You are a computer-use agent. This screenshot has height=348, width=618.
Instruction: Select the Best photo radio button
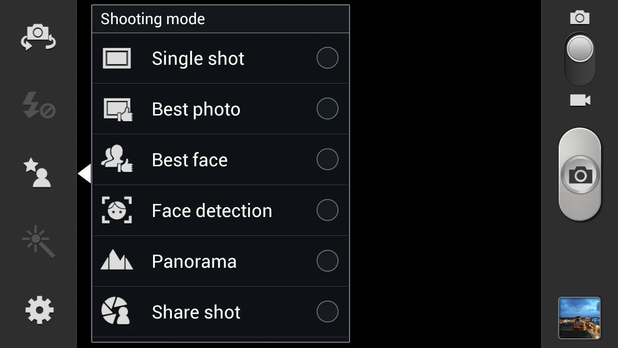tap(327, 109)
